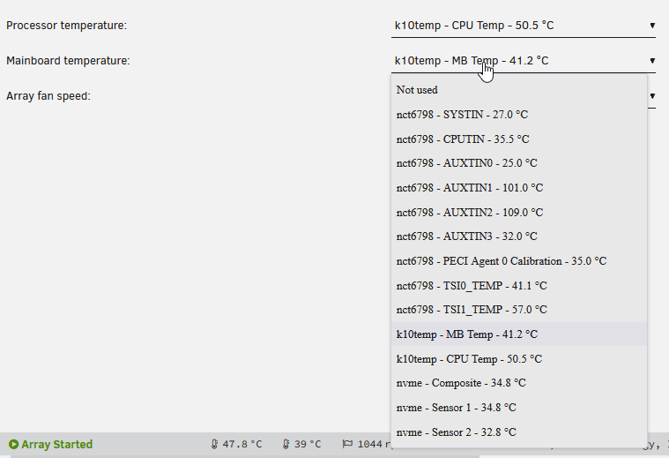Select k10temp - MB Temp in the list

tap(519, 334)
